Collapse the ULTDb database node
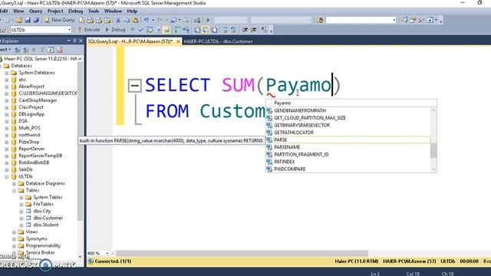 coord(7,176)
